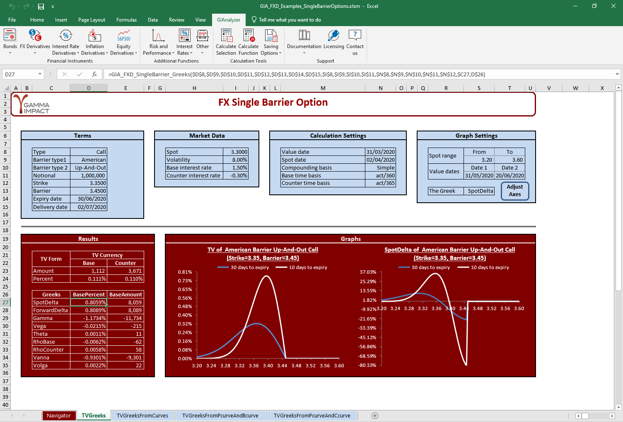The height and width of the screenshot is (422, 623).
Task: Undo the last action in Quick Access
Action: coord(12,6)
